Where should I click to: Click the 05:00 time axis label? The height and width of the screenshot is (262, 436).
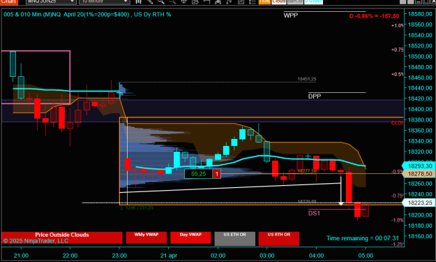366,256
